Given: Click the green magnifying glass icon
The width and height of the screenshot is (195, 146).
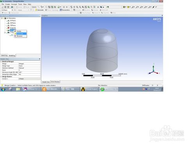Looking at the screenshot, I should tap(89, 7).
